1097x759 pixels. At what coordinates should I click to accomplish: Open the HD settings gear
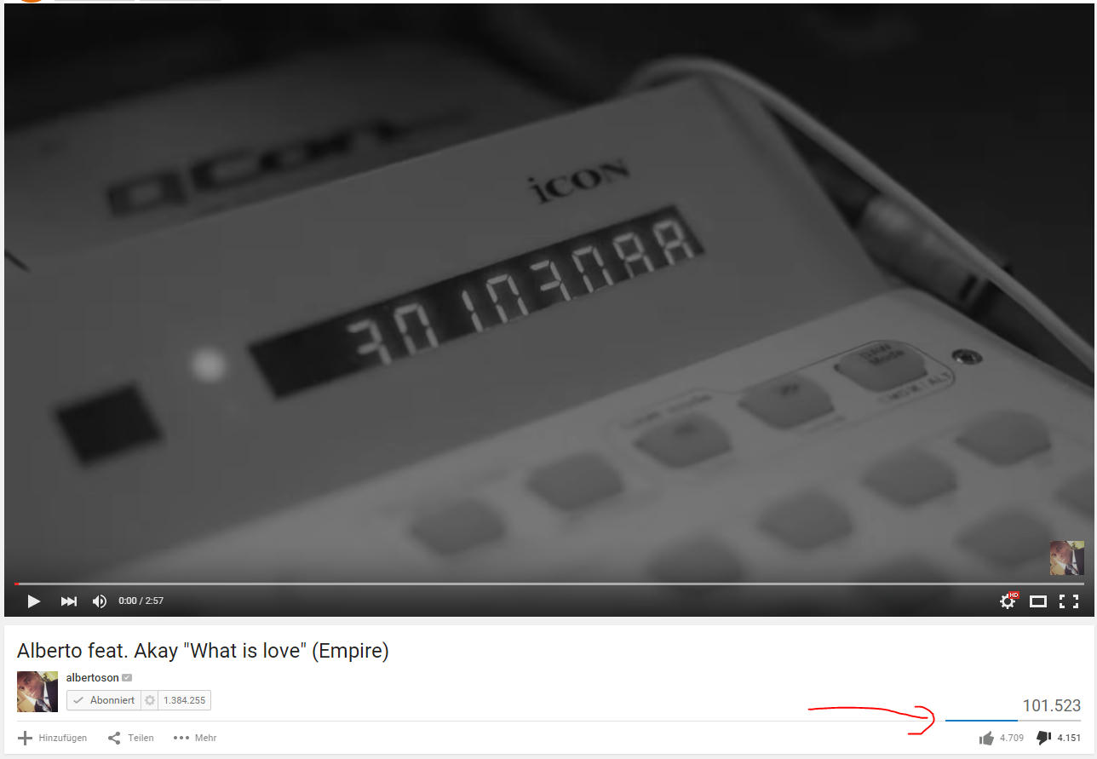[x=1008, y=601]
